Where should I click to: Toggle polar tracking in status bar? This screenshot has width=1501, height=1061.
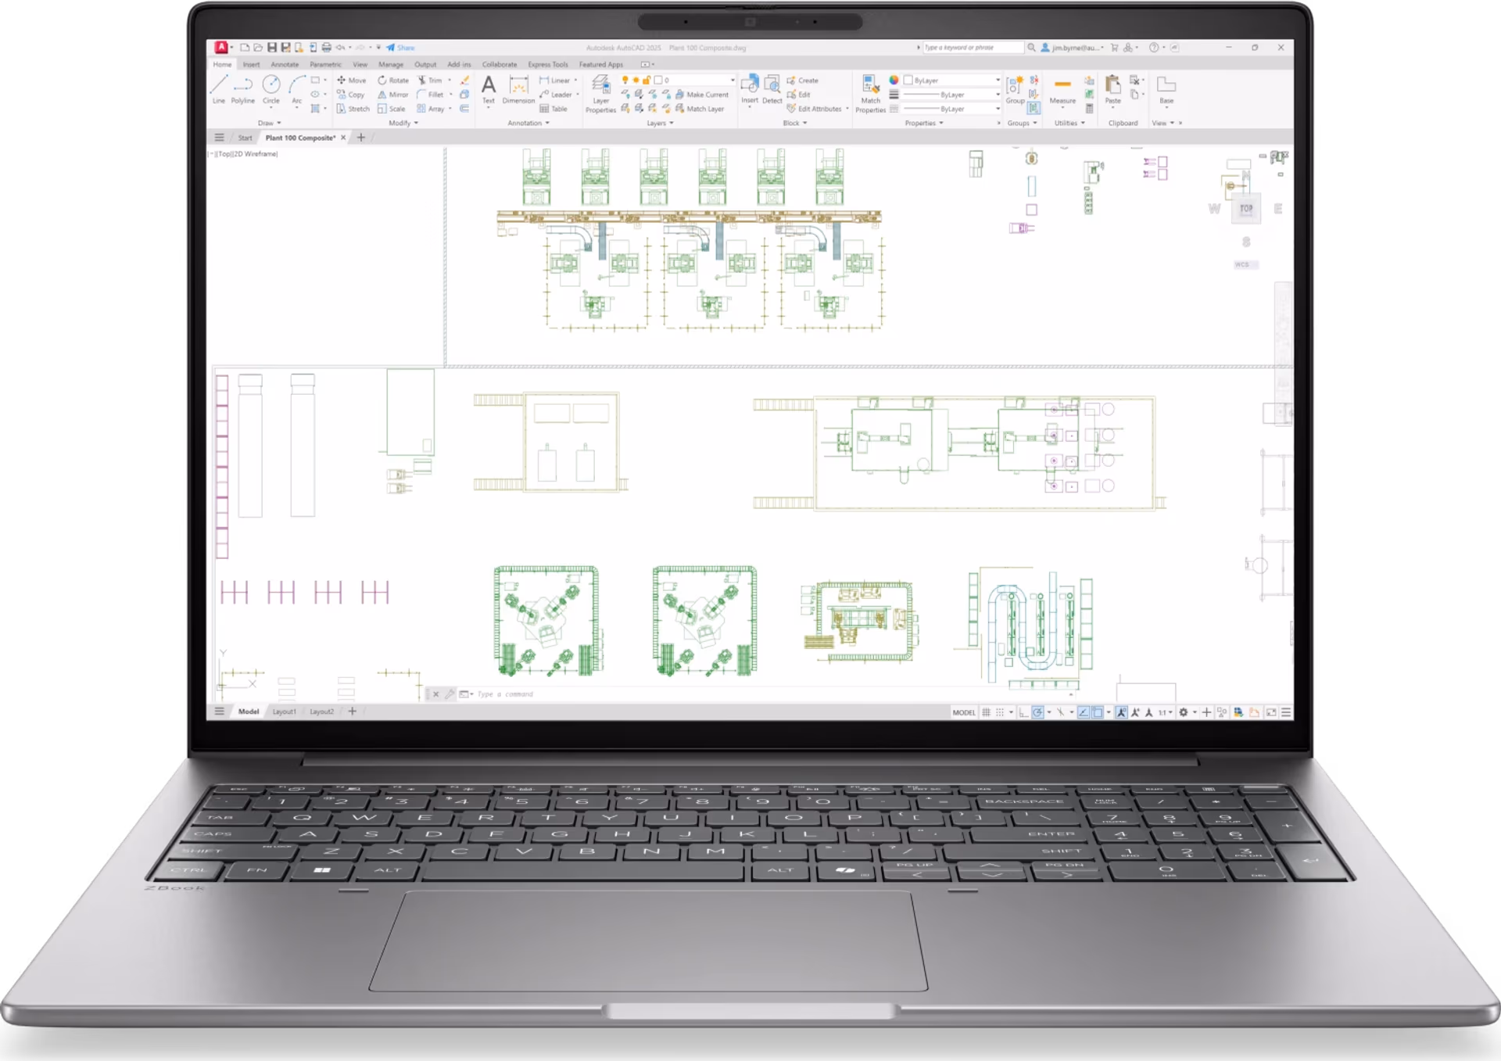[x=1037, y=712]
